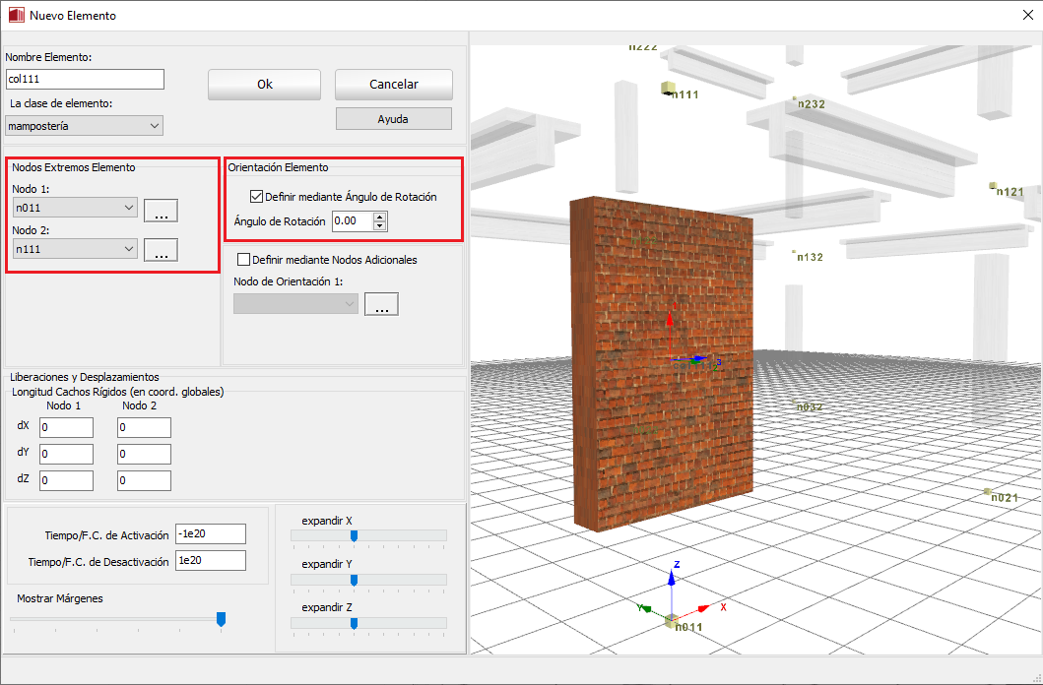The image size is (1043, 685).
Task: Click the browse button for Nodo de Orientación 1
Action: coord(381,305)
